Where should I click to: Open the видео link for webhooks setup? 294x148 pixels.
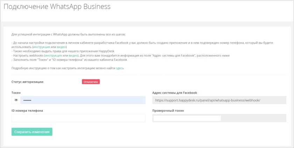pyautogui.click(x=73, y=55)
